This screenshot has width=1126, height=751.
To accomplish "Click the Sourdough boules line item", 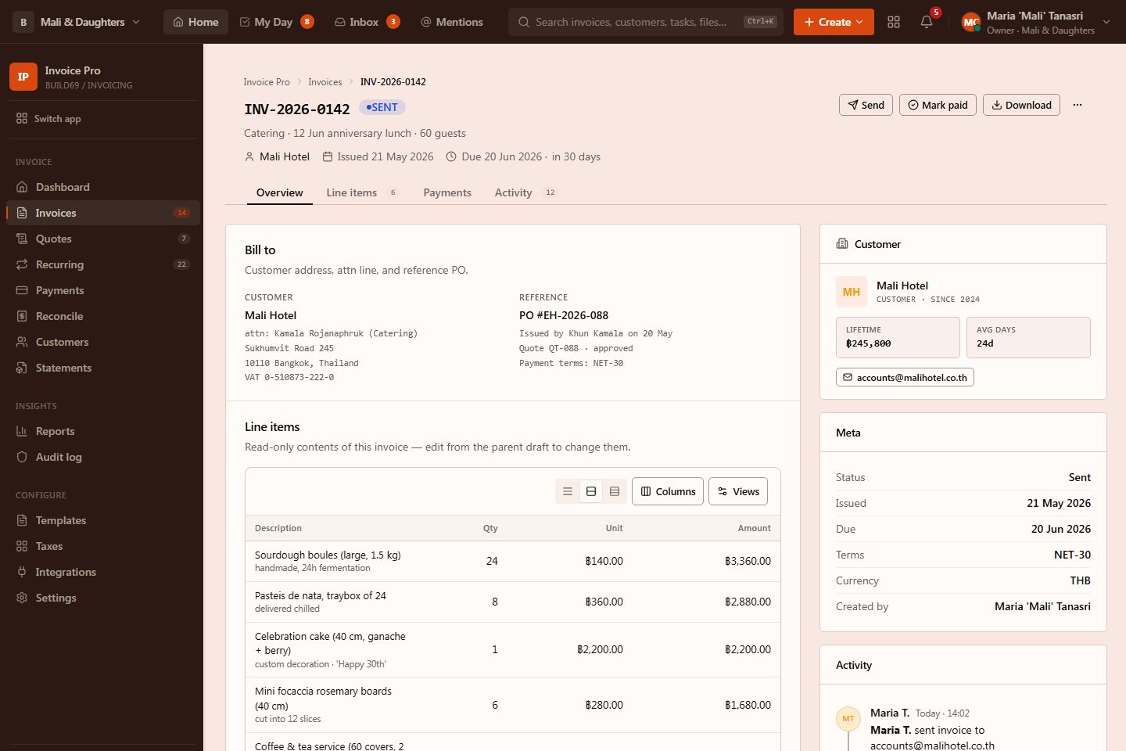I will pyautogui.click(x=513, y=561).
